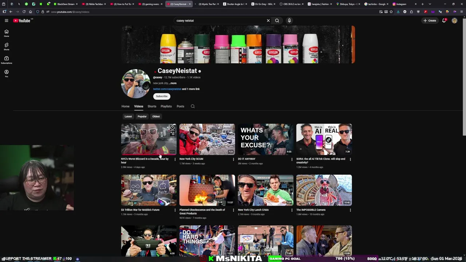Open Subscriptions in the YouTube sidebar
Image resolution: width=466 pixels, height=262 pixels.
point(6,60)
